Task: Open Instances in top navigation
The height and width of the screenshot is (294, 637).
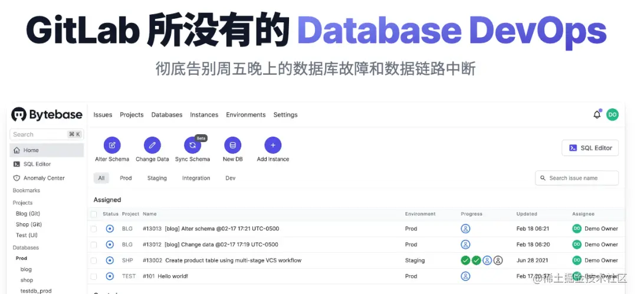Action: 204,115
